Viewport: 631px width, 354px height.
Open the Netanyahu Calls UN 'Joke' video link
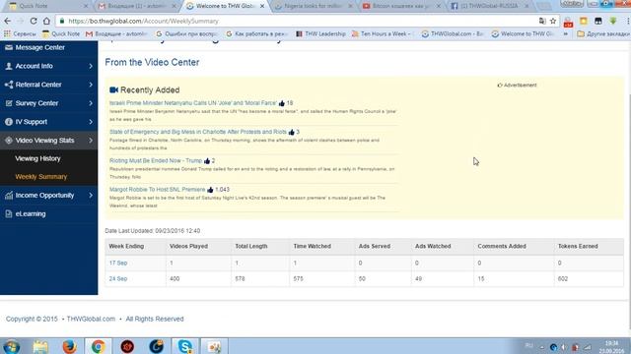[193, 103]
